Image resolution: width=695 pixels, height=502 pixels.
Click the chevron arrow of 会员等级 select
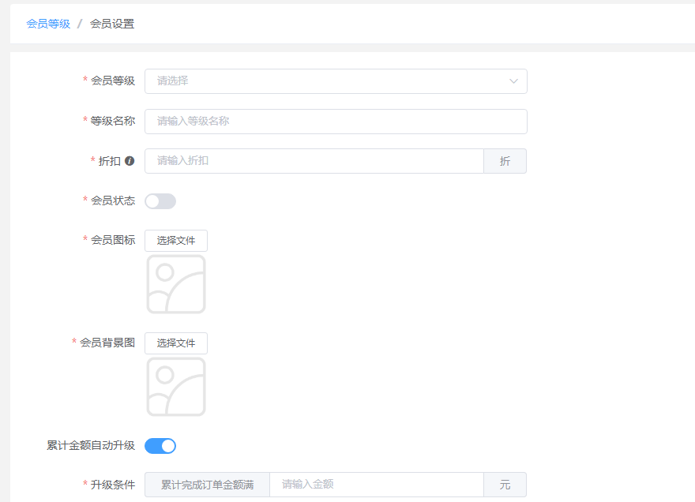point(513,81)
